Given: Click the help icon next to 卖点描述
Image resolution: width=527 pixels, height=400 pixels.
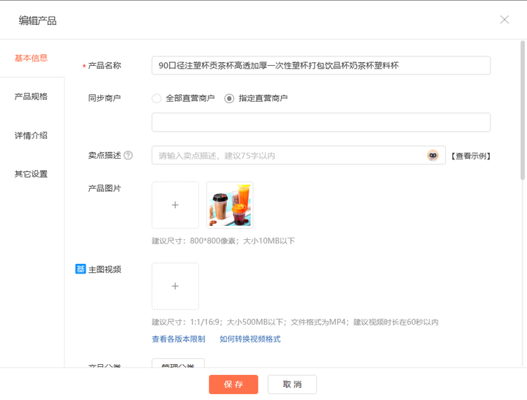Looking at the screenshot, I should pos(128,155).
